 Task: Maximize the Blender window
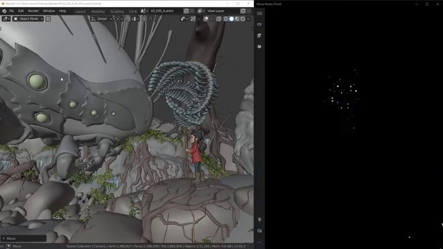click(x=238, y=3)
